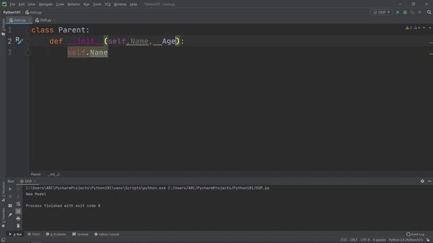Open the Help menu
This screenshot has height=243, width=433.
pyautogui.click(x=133, y=5)
